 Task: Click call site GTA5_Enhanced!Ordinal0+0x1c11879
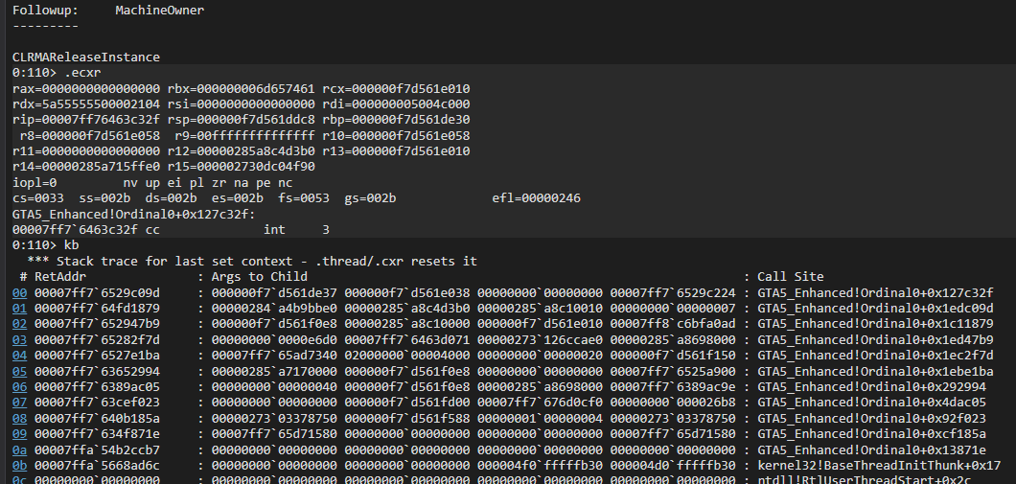point(875,324)
